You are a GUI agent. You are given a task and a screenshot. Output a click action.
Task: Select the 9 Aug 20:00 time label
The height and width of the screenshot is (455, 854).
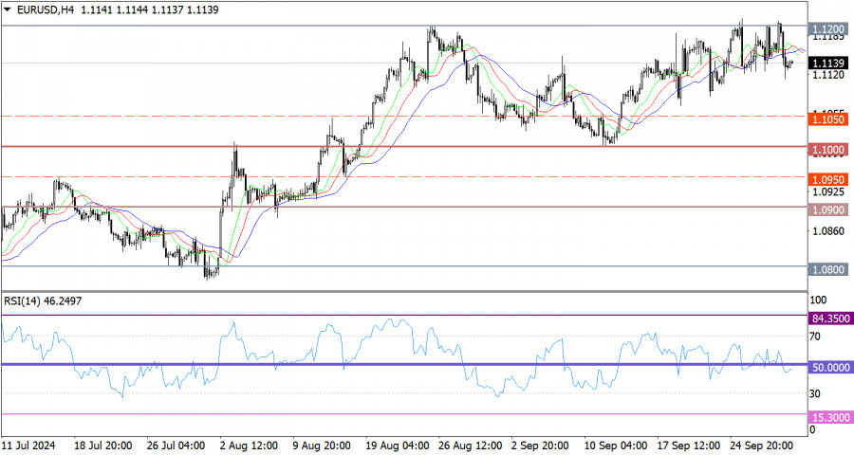[322, 446]
